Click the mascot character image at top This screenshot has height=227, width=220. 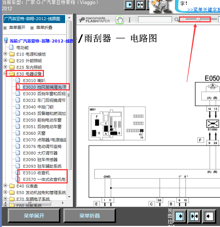(161, 6)
